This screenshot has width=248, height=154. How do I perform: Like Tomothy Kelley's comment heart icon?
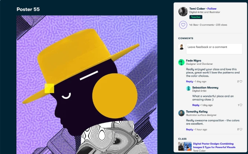241,129
